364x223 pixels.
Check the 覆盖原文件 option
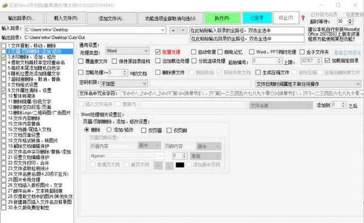click(x=81, y=61)
